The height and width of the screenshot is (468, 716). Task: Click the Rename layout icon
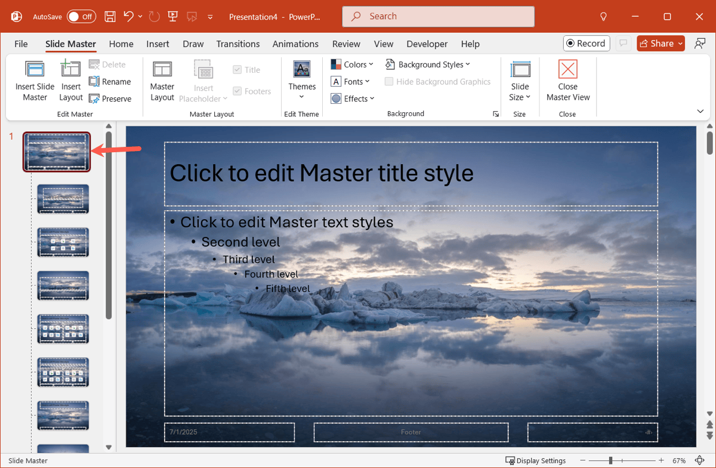(94, 82)
